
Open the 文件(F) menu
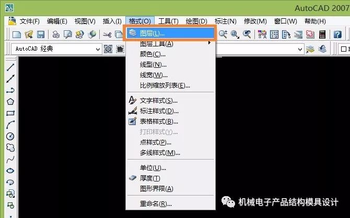(x=29, y=21)
